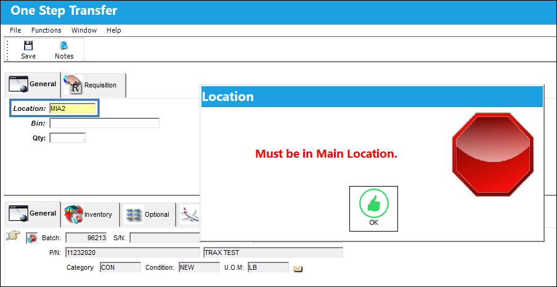Click the 'Batch:' field label
557x287 pixels.
(52, 238)
